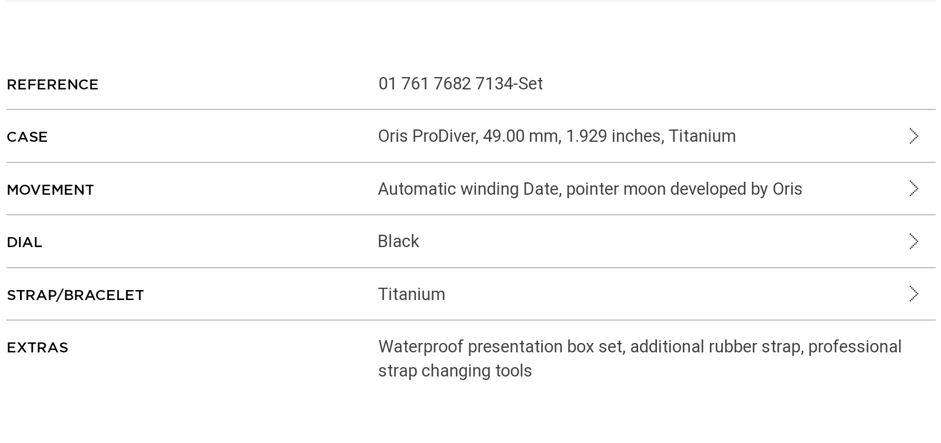
Task: Click the EXTRAS label
Action: tap(37, 348)
